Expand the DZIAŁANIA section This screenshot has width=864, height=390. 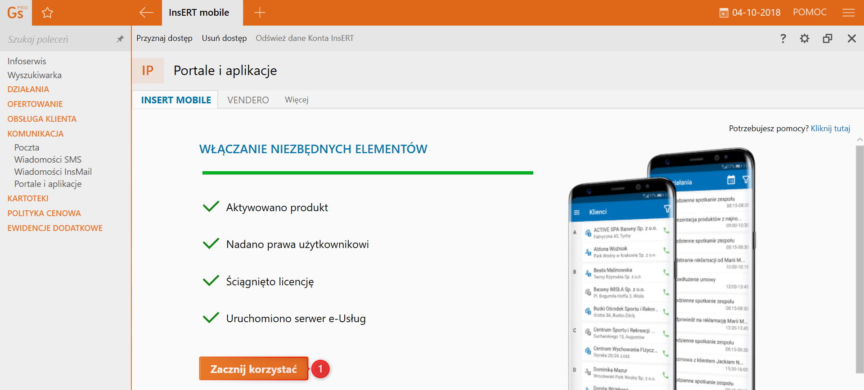pos(28,89)
